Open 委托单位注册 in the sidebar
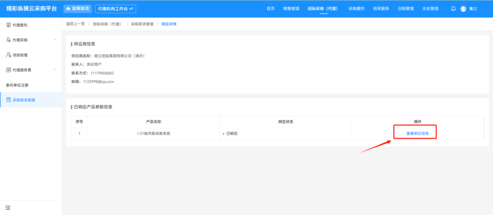 31,85
